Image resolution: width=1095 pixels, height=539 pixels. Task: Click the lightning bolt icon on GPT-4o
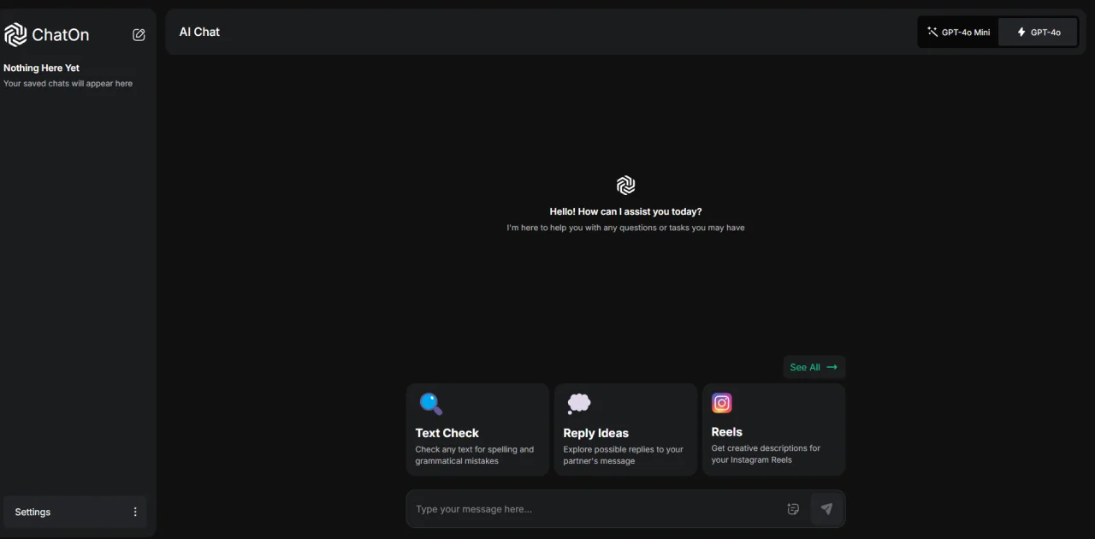pos(1021,33)
